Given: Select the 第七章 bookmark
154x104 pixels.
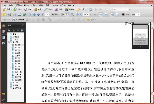Looking at the screenshot, I should click(x=17, y=61).
